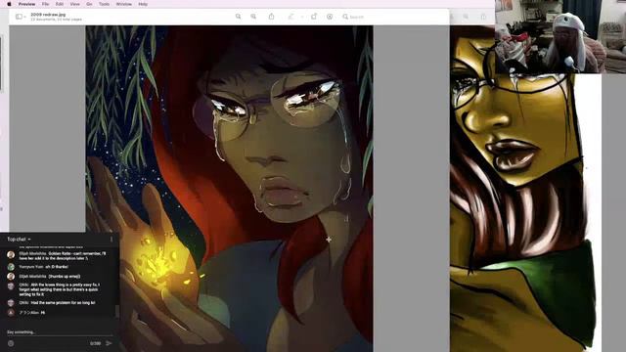Click the zoom out magnifier icon
The width and height of the screenshot is (626, 352).
238,17
